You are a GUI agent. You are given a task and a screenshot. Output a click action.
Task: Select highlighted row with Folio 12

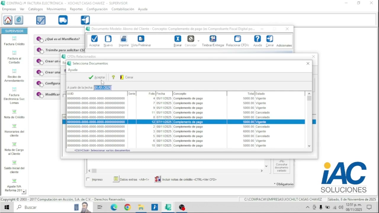(x=186, y=122)
